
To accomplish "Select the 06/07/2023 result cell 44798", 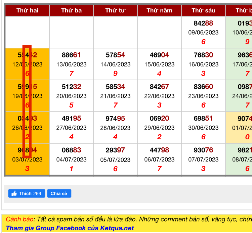I will 159,159.
